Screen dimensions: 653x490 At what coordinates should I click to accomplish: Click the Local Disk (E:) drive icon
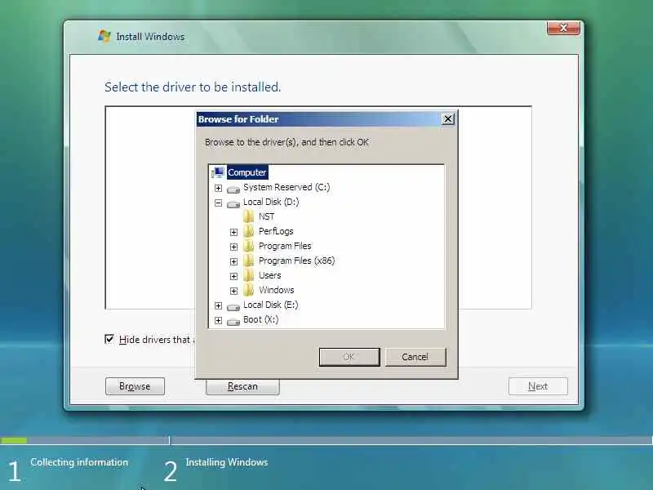pos(233,307)
